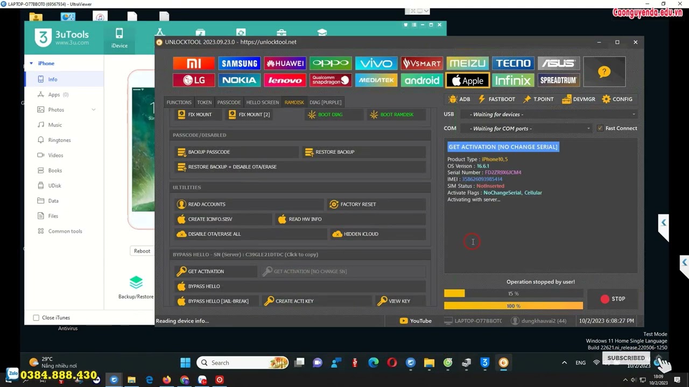
Task: Click RESTORE BACKUP + DISABLE OTA/ERASE
Action: point(300,167)
